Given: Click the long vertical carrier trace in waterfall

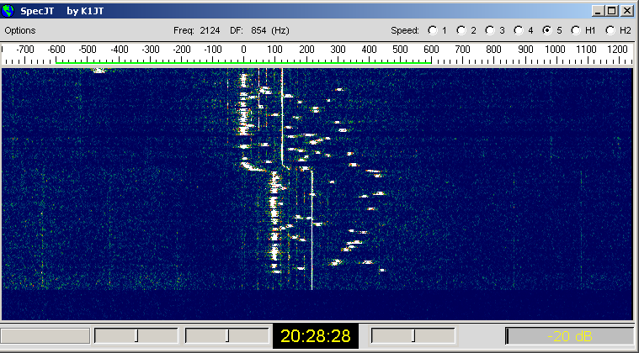Looking at the screenshot, I should (x=312, y=229).
